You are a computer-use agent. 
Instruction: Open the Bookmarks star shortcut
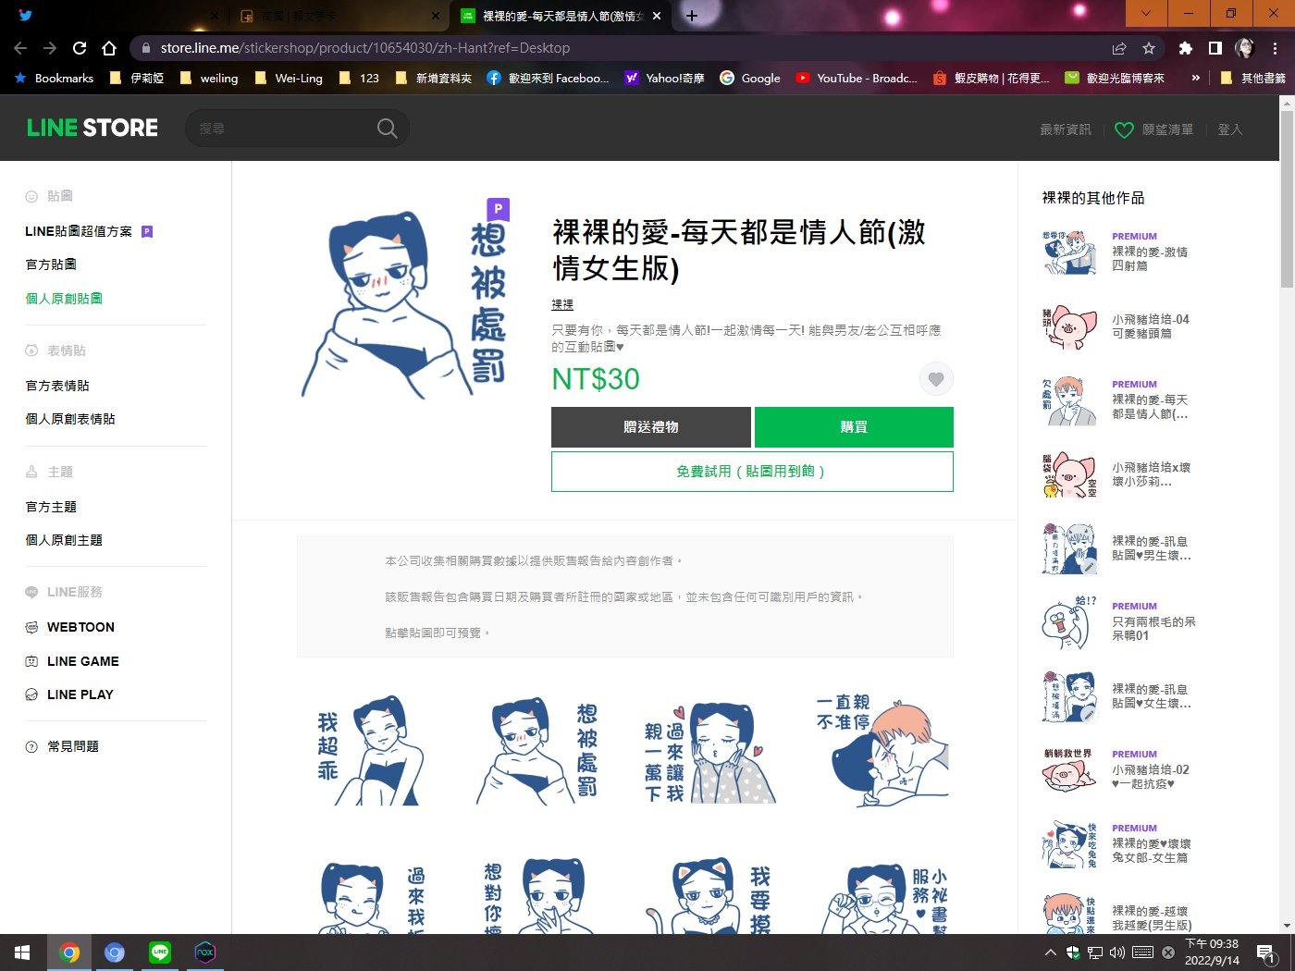54,79
